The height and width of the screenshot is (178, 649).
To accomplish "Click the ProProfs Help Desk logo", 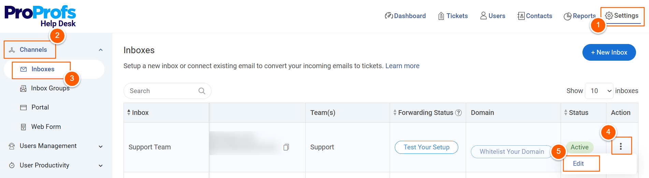I will 40,16.
